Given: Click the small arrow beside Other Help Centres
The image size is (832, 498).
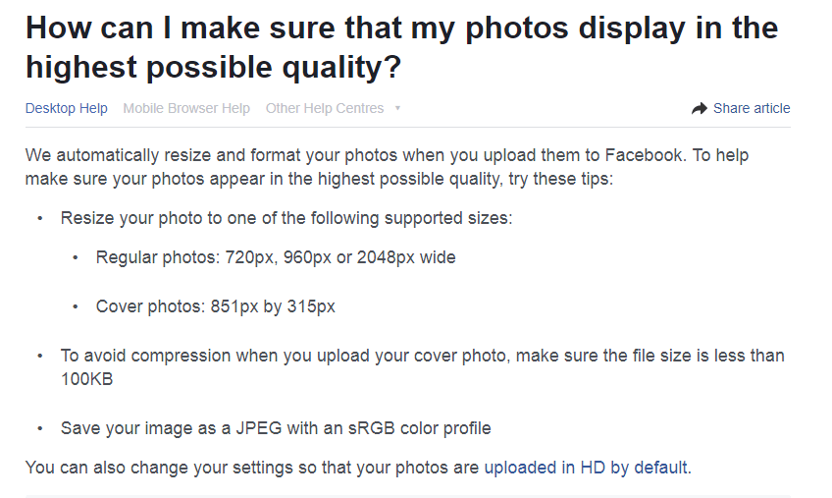Looking at the screenshot, I should click(397, 109).
